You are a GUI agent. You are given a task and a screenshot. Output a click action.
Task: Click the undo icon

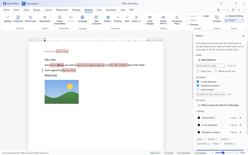pos(223,10)
